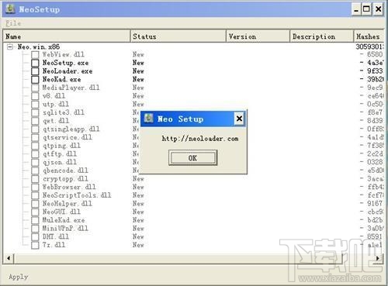
Task: Select the MiniUPnP.dll file name
Action: pyautogui.click(x=65, y=229)
